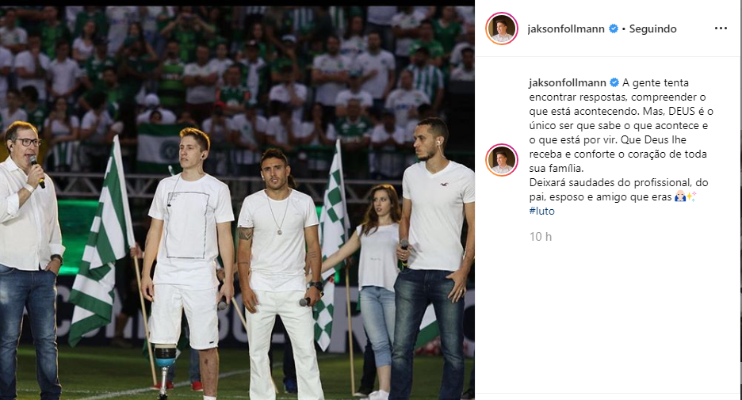Viewport: 742px width, 400px height.
Task: Click the verified badge in the caption
Action: 614,82
